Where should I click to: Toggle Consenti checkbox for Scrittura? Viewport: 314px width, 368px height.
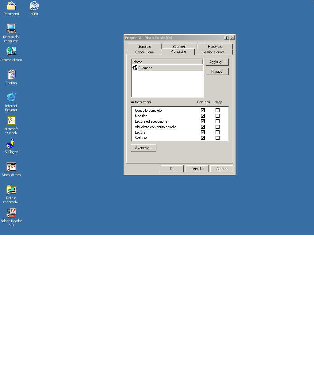coord(203,138)
